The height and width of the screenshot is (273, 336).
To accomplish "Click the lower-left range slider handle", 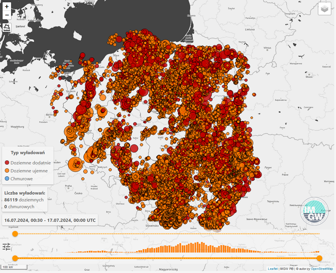I will click(x=15, y=258).
